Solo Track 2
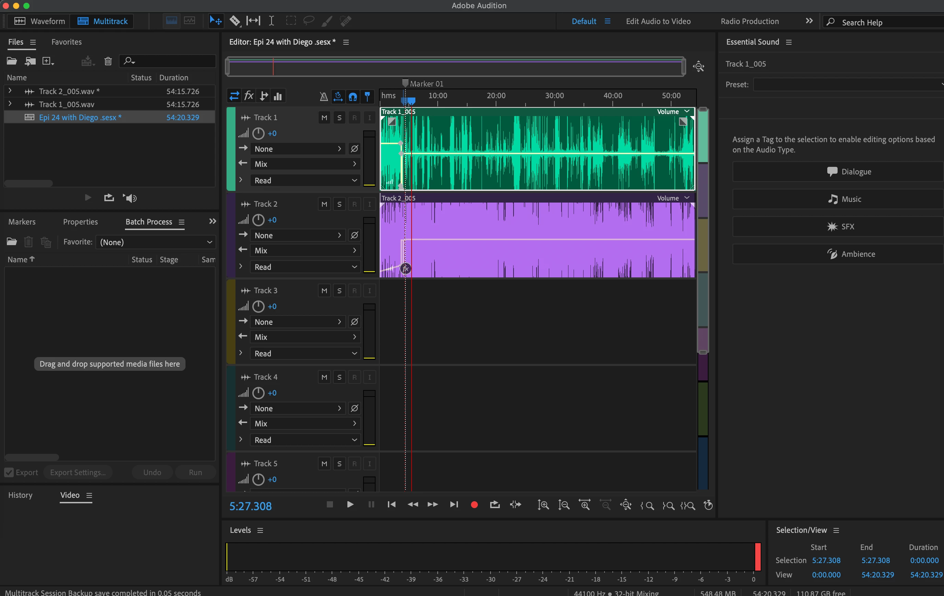 (339, 204)
